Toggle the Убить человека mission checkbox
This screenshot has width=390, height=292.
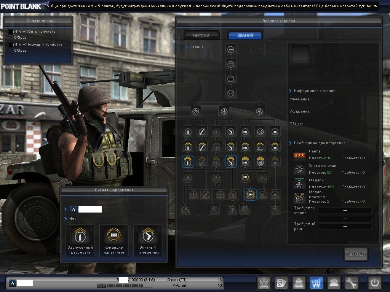(x=10, y=32)
